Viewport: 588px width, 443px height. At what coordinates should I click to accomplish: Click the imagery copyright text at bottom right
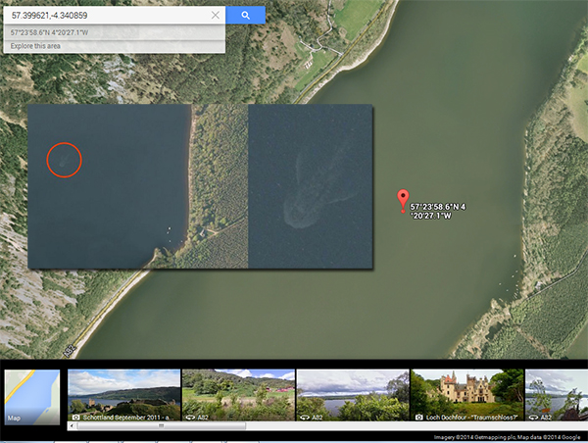507,437
